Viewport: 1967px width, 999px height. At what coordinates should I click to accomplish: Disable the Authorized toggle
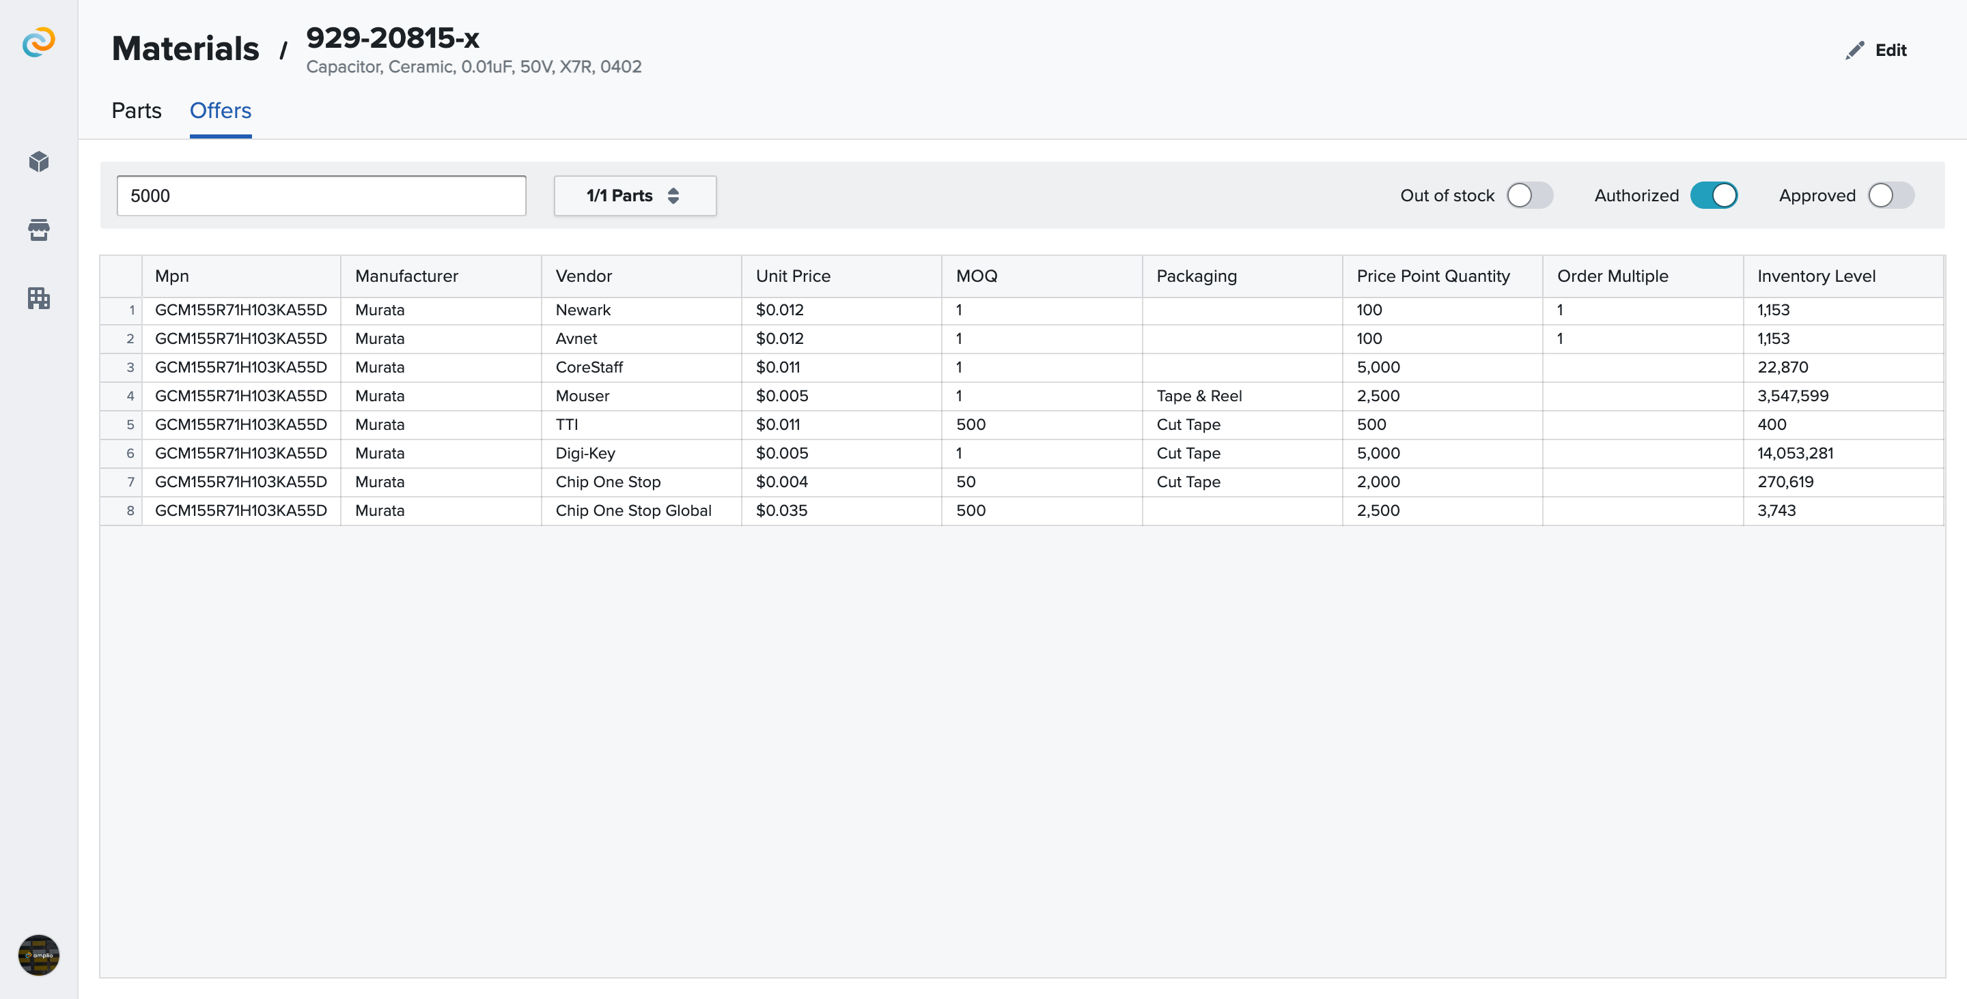1714,195
